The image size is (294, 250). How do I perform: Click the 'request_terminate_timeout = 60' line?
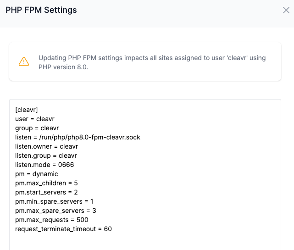[x=63, y=229]
